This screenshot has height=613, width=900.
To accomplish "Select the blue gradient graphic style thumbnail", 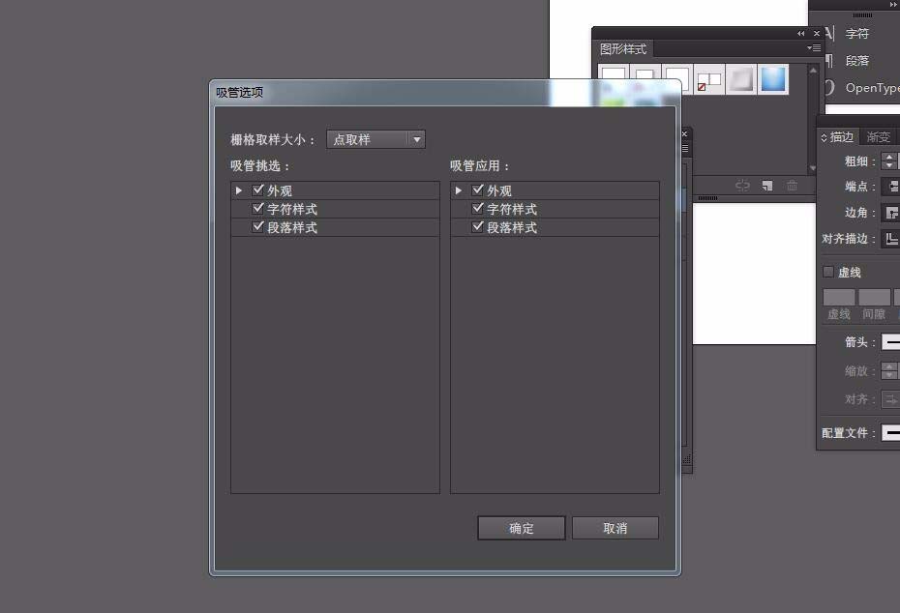I will pyautogui.click(x=773, y=79).
